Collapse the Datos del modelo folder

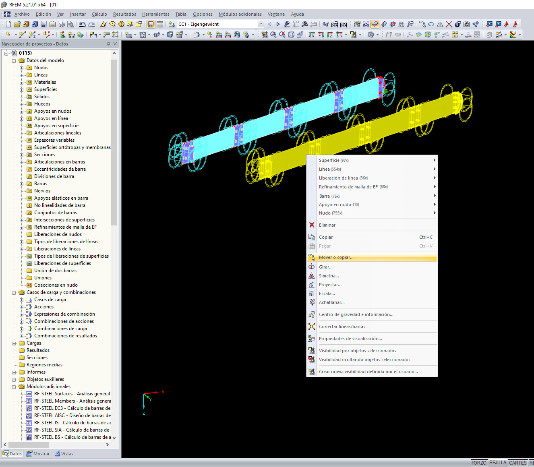click(14, 61)
